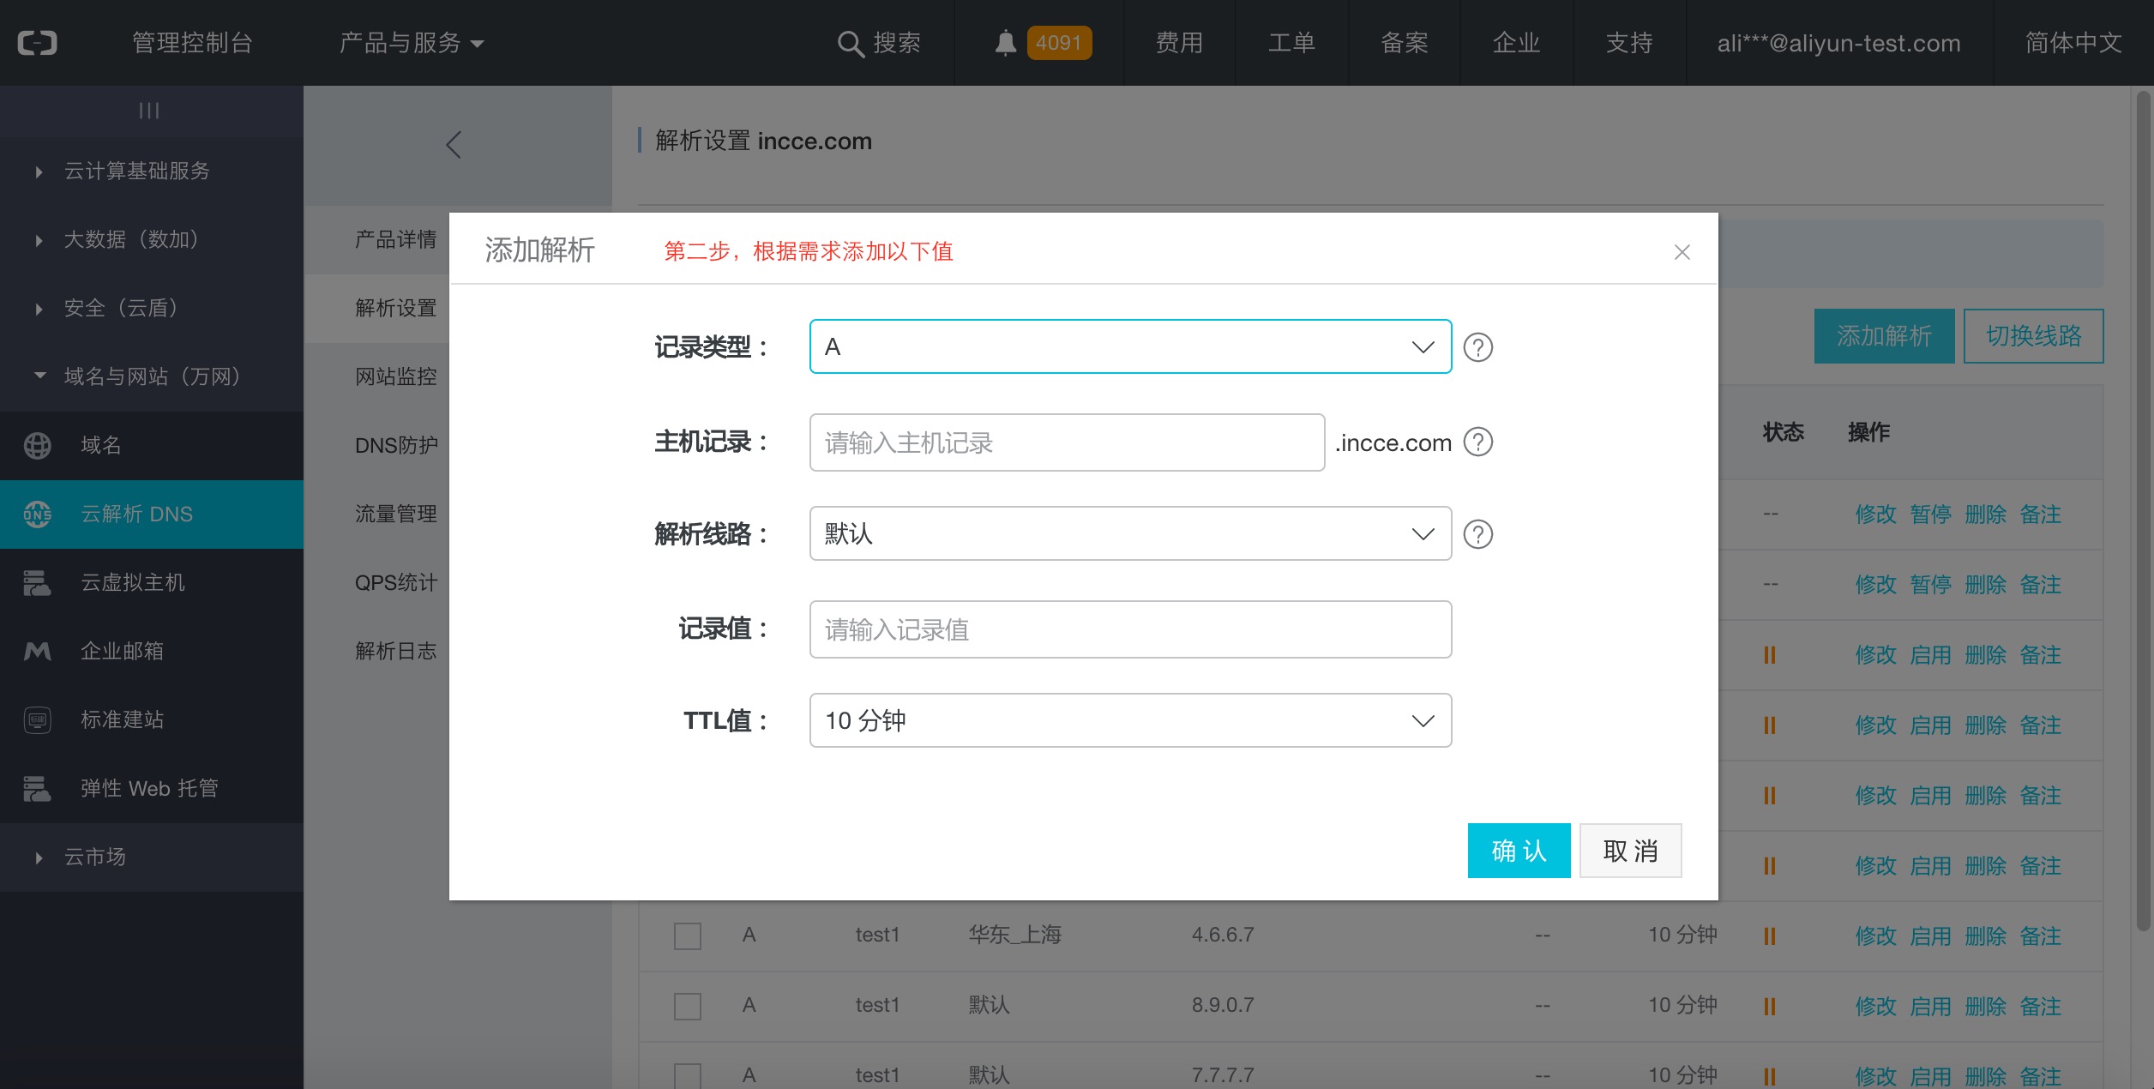2154x1089 pixels.
Task: Show help for 记录类型 field
Action: 1477,347
